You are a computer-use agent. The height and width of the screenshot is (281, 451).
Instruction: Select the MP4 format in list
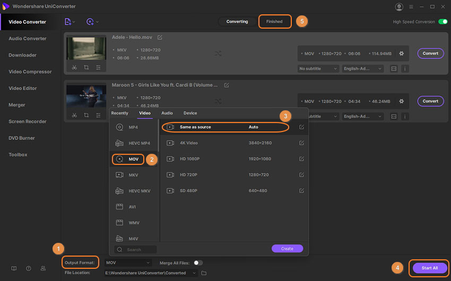coord(134,127)
